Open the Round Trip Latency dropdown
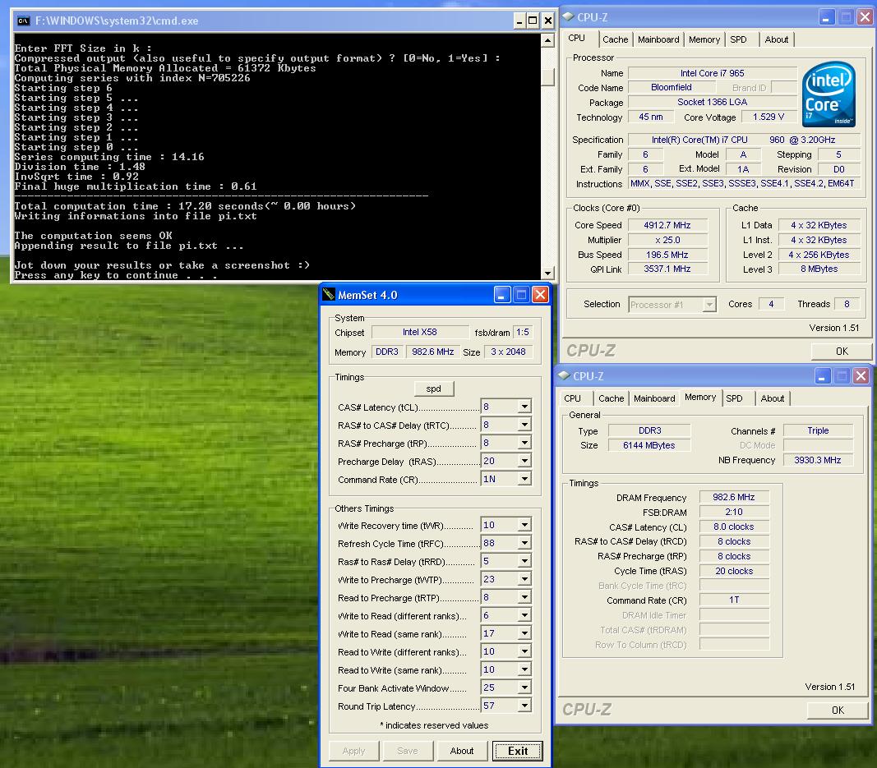 point(524,706)
